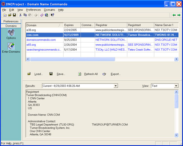This screenshot has width=183, height=146.
Task: Click the 2/24/2005 expires cell
Action: coord(72,30)
